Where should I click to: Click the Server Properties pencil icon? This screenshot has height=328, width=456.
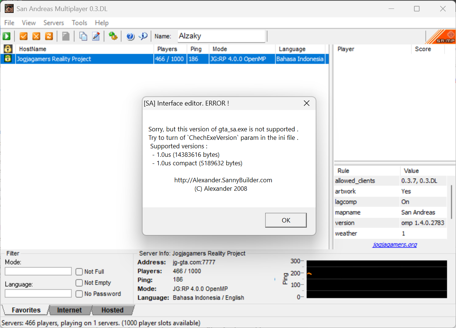[96, 36]
